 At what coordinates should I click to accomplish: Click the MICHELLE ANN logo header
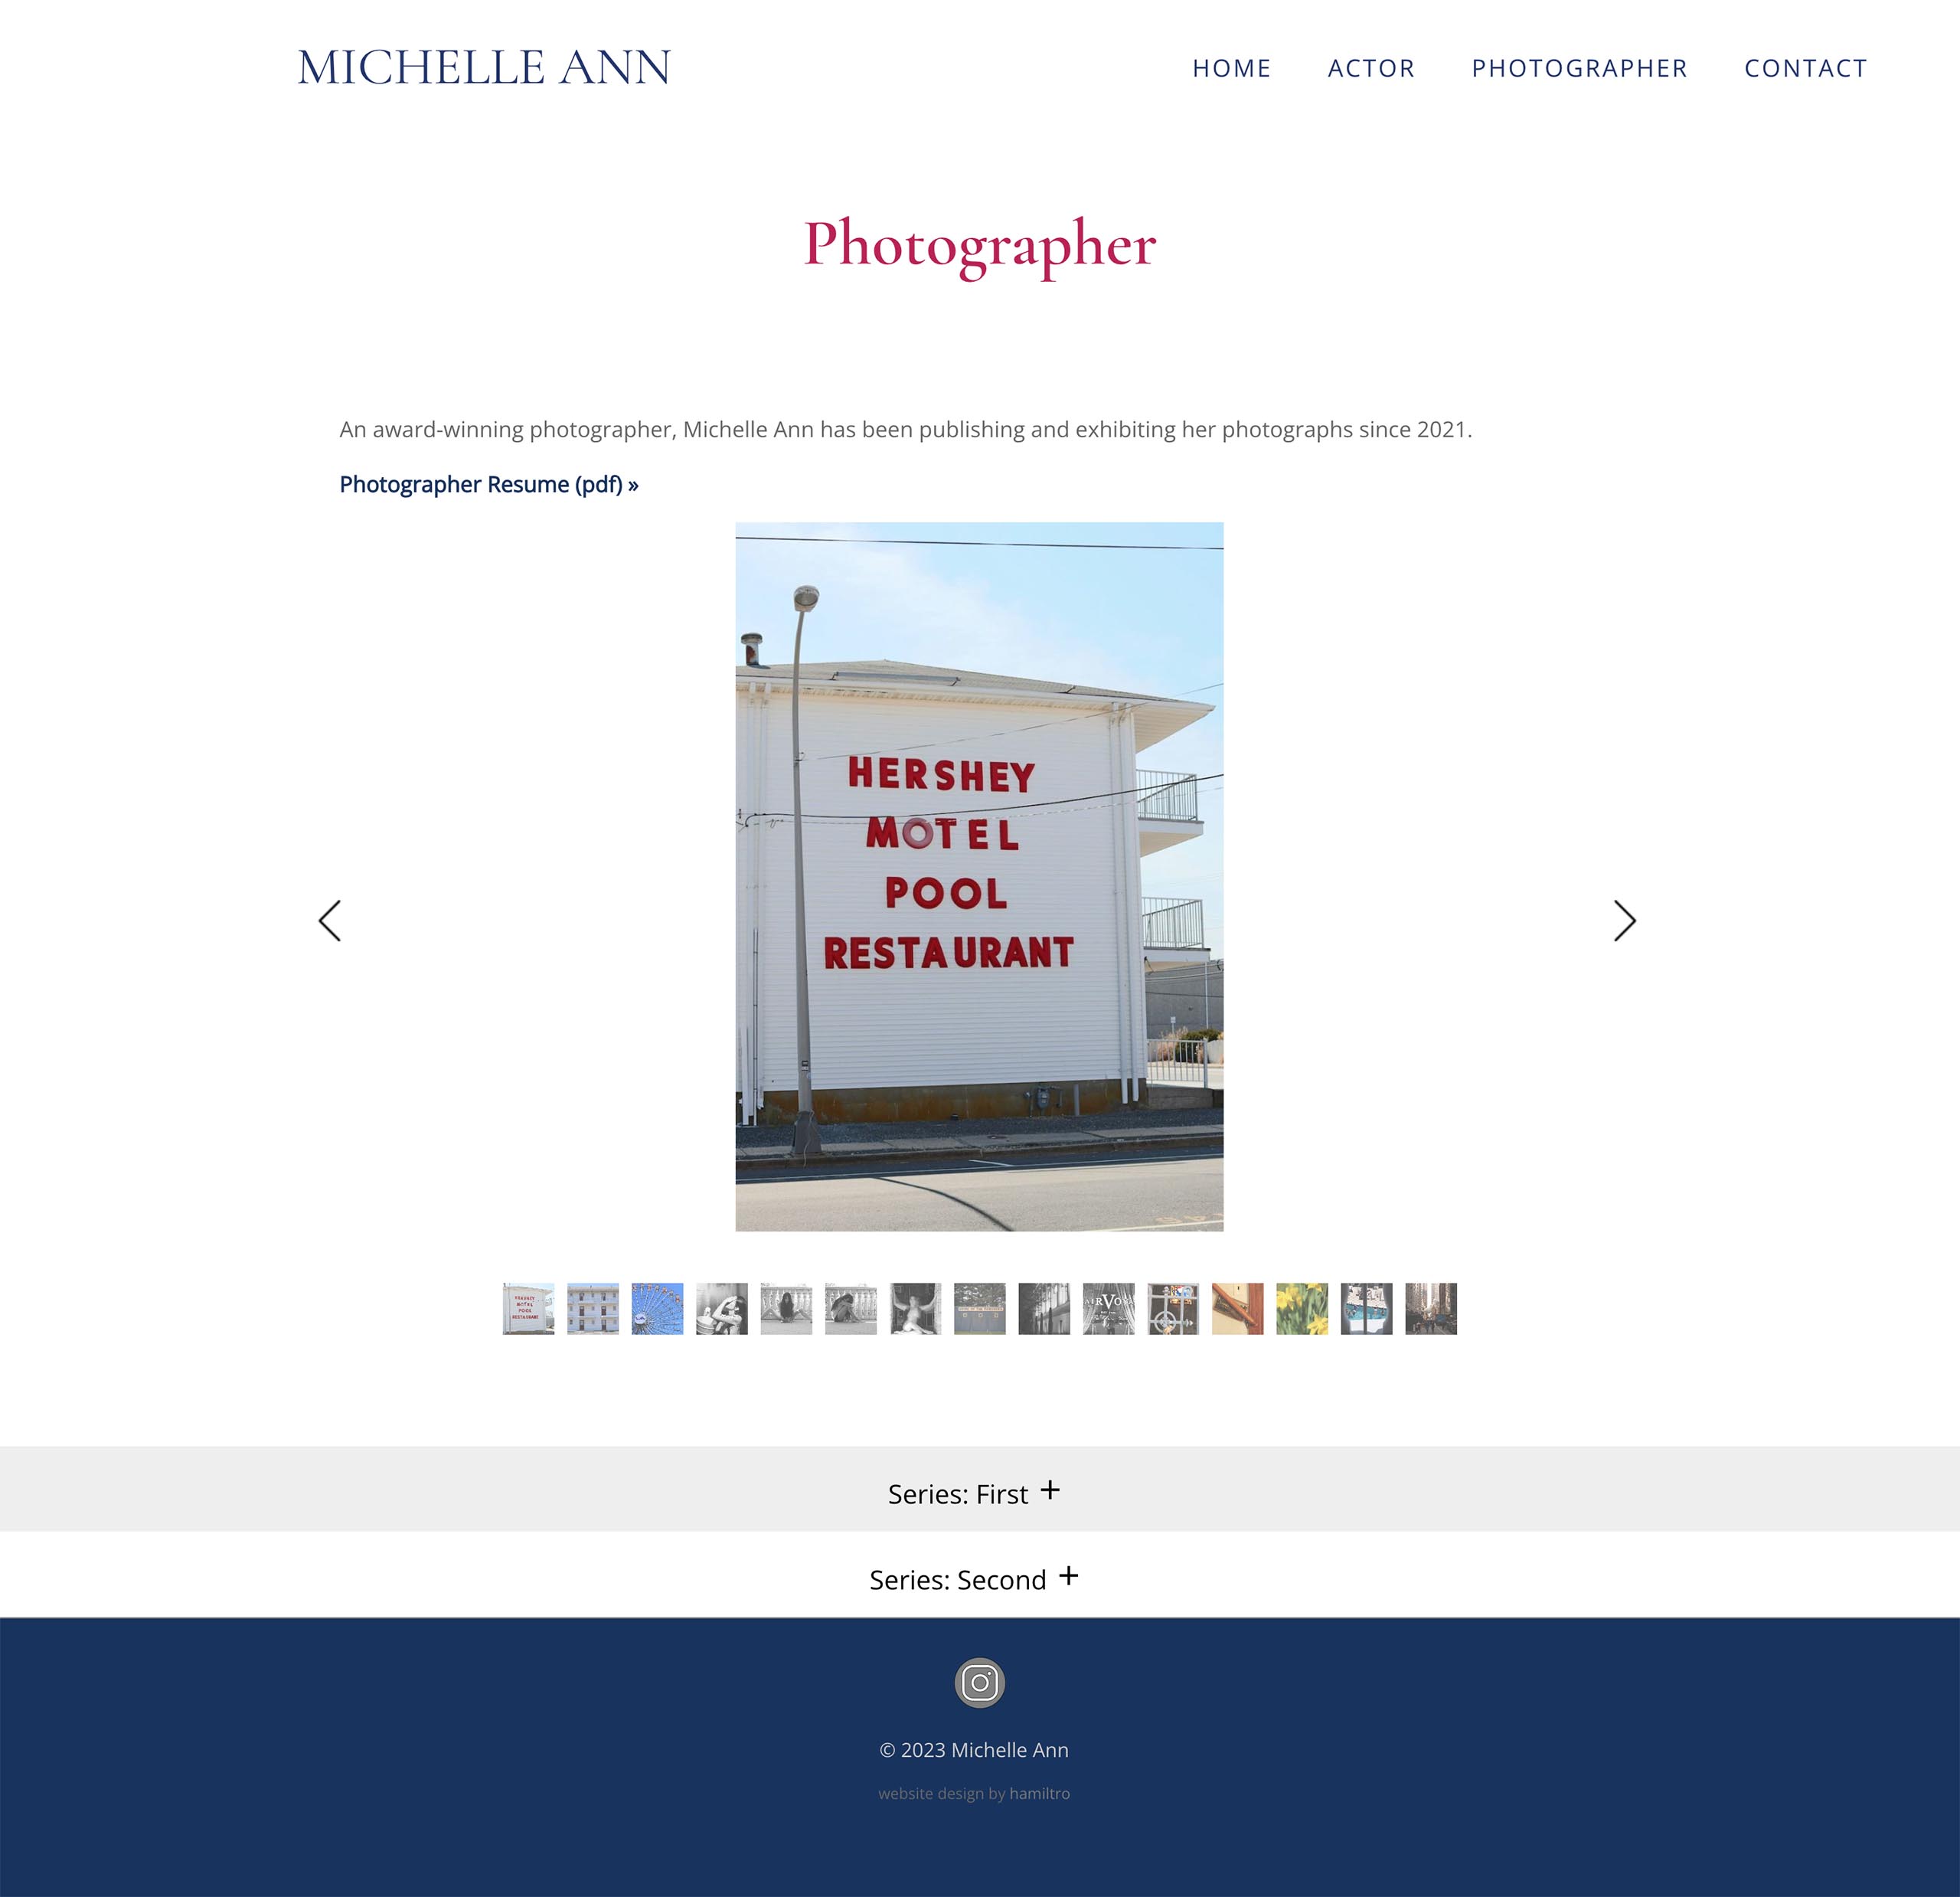(x=485, y=67)
